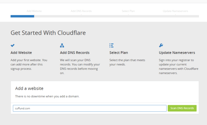Click 'Sign into your registrar' description
207x125 pixels.
[x=179, y=67]
